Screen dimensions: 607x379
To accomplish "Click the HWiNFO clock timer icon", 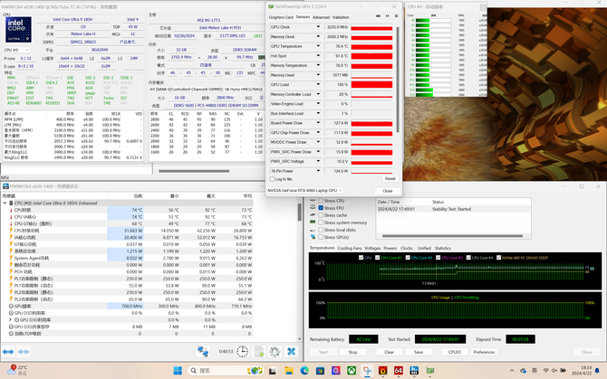I will tap(242, 351).
